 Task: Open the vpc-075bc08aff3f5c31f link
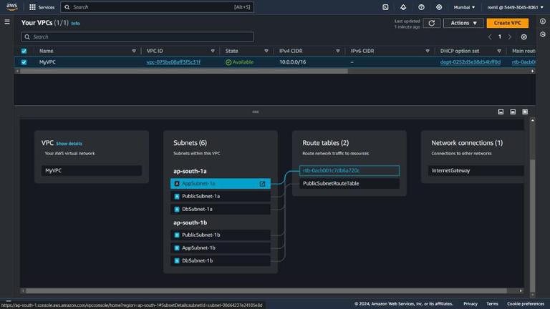click(x=173, y=62)
